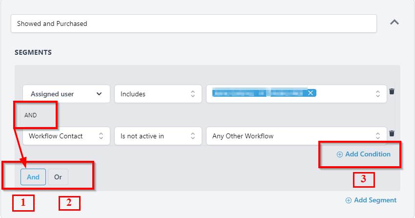Click the Add Segment link
Viewport: 415px width, 218px height.
(375, 200)
